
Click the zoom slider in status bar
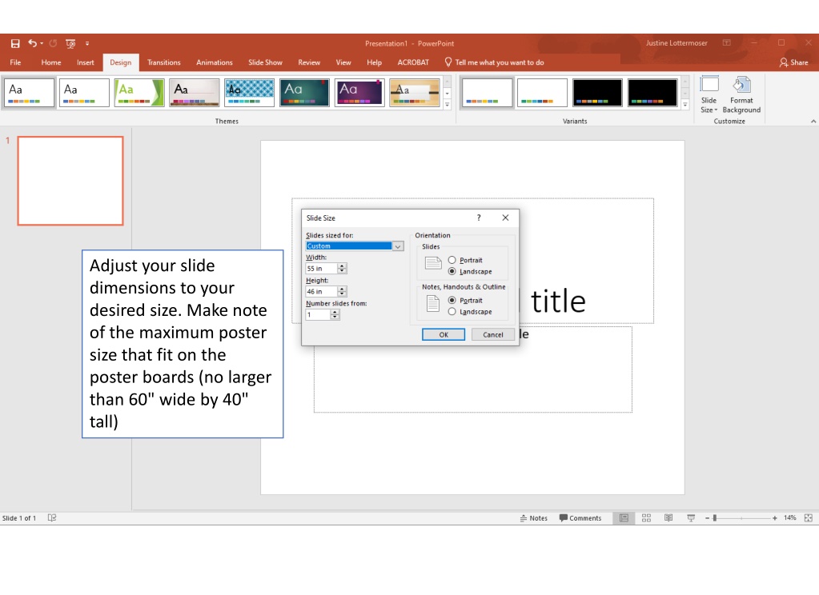click(x=741, y=517)
